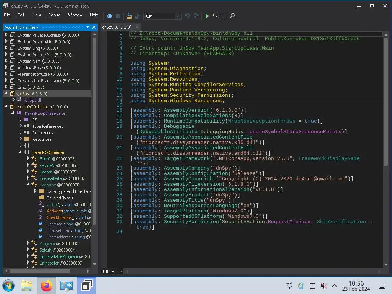Select the LicenseEmail field icon
Image resolution: width=392 pixels, height=294 pixels.
click(x=41, y=230)
